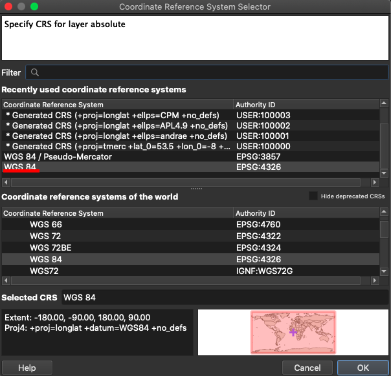Click the green maximize window button

pyautogui.click(x=34, y=6)
